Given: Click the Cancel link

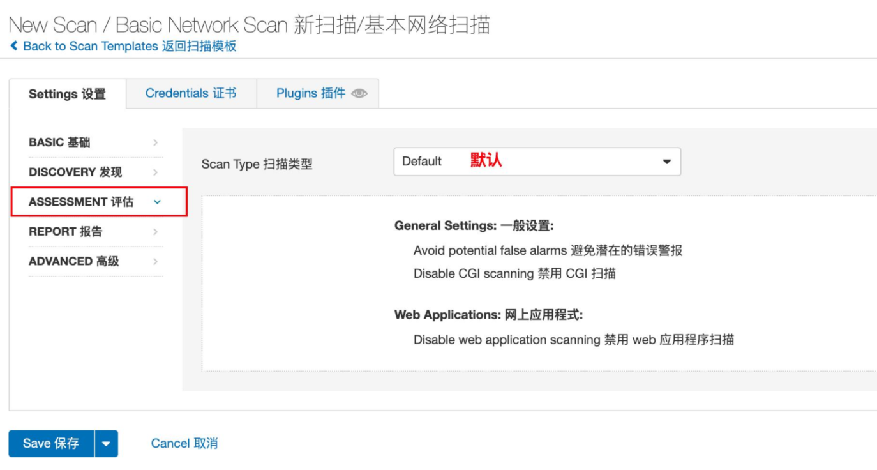Looking at the screenshot, I should (184, 443).
